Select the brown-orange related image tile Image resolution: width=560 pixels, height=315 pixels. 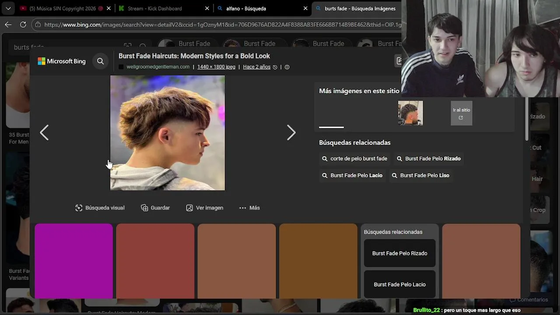[318, 261]
